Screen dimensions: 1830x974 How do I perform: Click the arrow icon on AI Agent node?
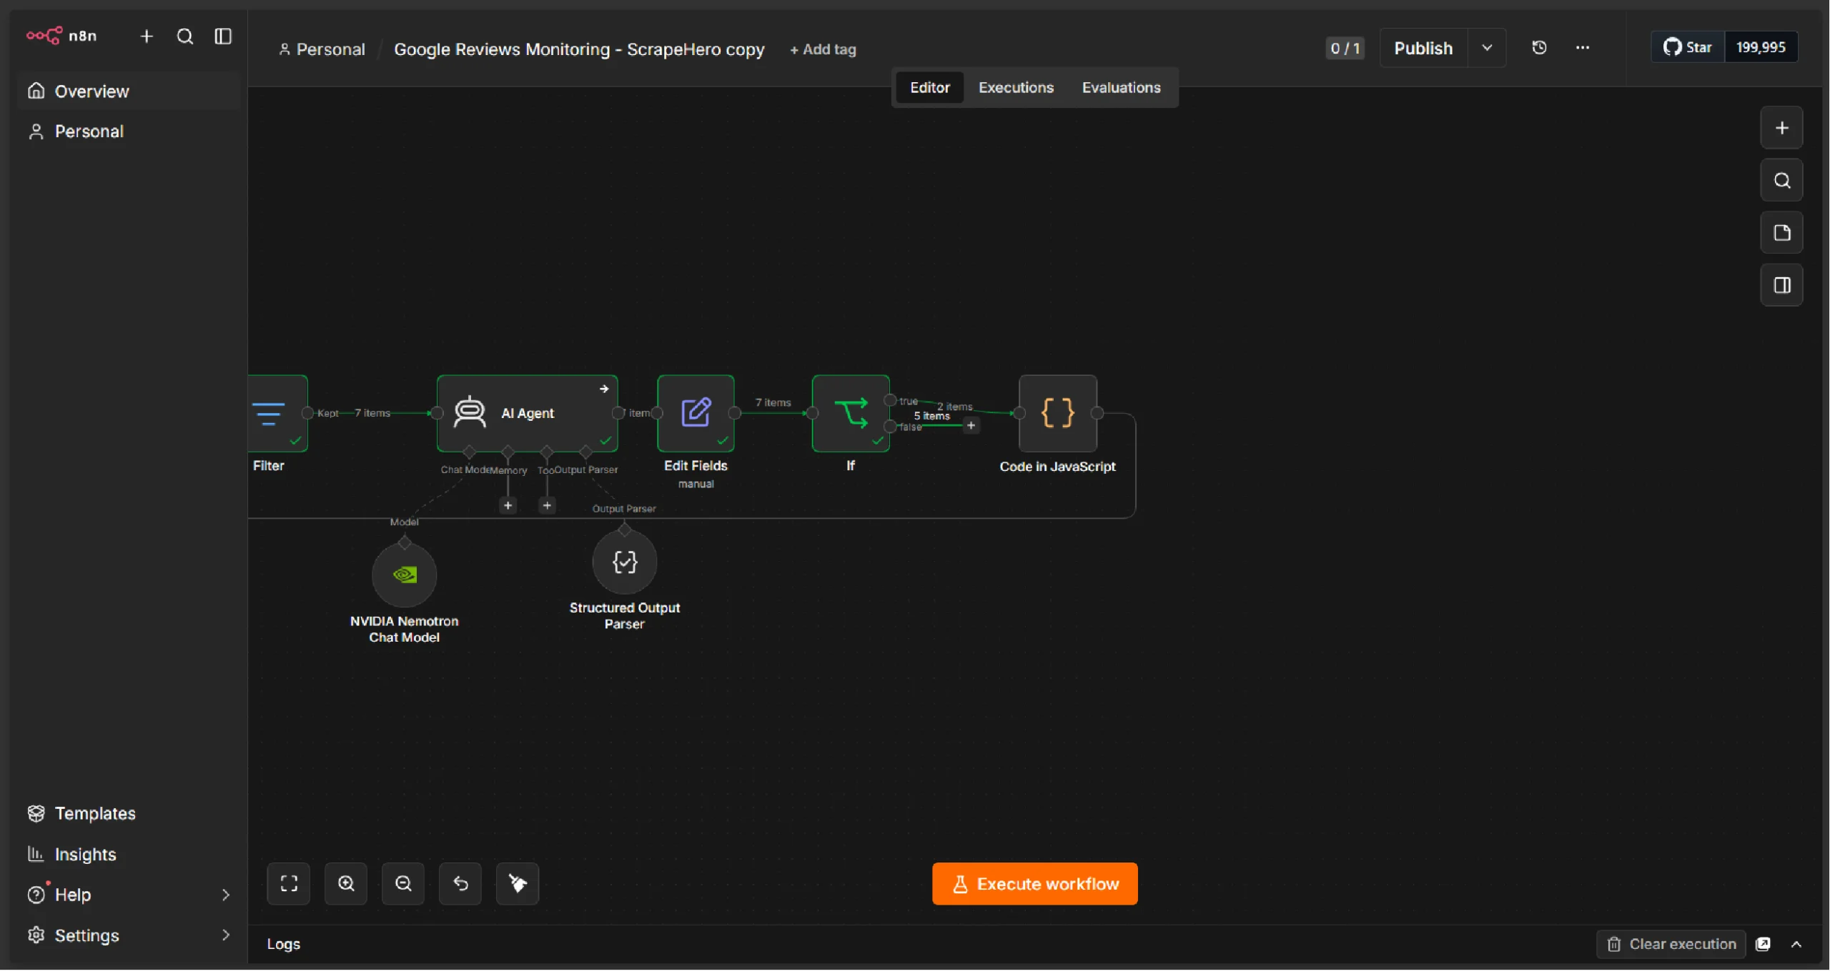[x=604, y=389]
